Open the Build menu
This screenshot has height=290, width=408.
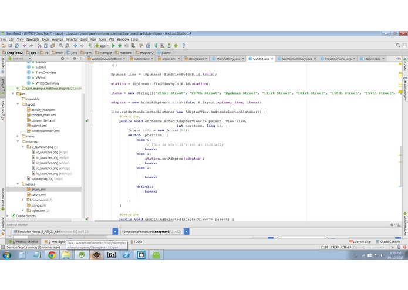84,39
